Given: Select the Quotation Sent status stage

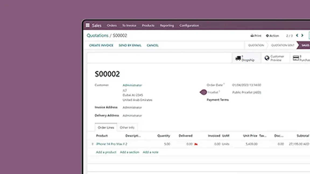Looking at the screenshot, I should click(283, 45).
